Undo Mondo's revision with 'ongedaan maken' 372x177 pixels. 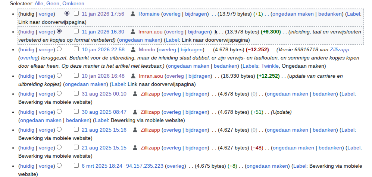click(x=188, y=66)
